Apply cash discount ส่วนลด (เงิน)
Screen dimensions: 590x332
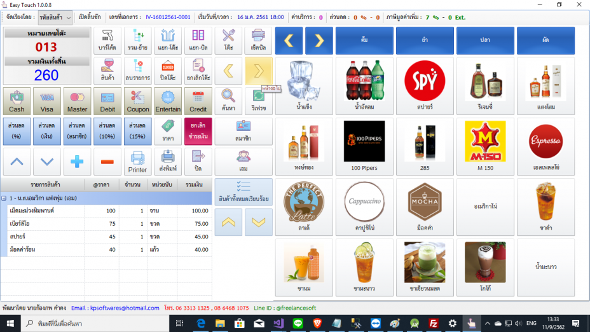46,132
